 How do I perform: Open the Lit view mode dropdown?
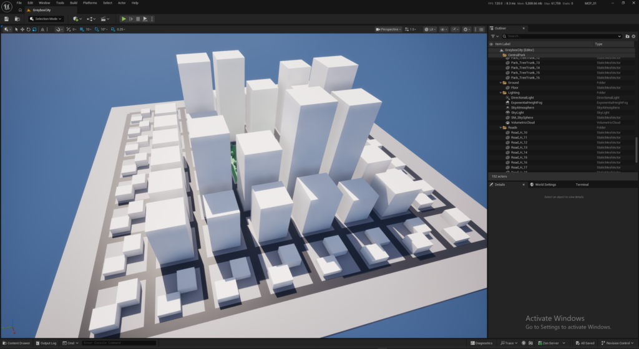click(x=430, y=29)
